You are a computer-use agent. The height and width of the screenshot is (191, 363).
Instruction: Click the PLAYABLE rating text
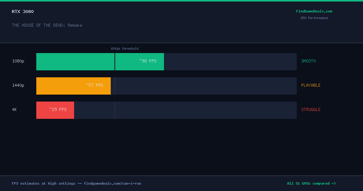311,85
